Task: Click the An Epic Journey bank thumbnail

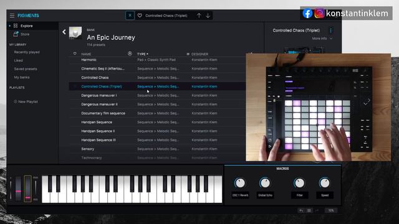Action: point(75,33)
